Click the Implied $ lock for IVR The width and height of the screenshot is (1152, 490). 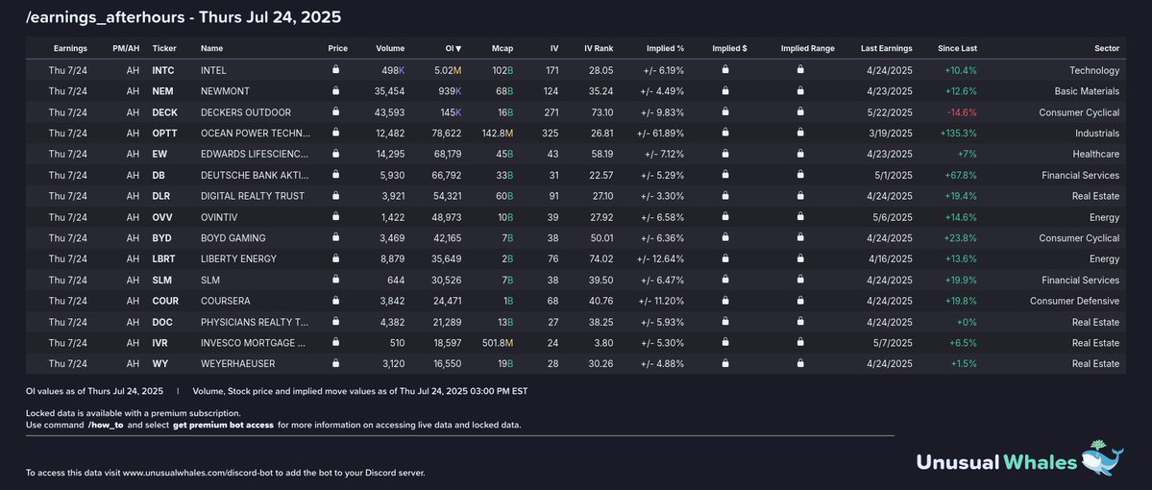tap(725, 342)
